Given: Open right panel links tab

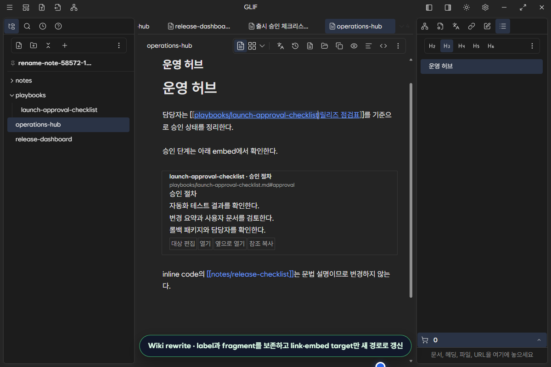Looking at the screenshot, I should coord(472,26).
